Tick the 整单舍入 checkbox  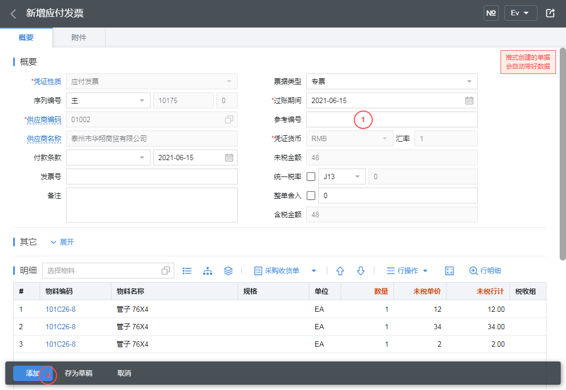[311, 196]
